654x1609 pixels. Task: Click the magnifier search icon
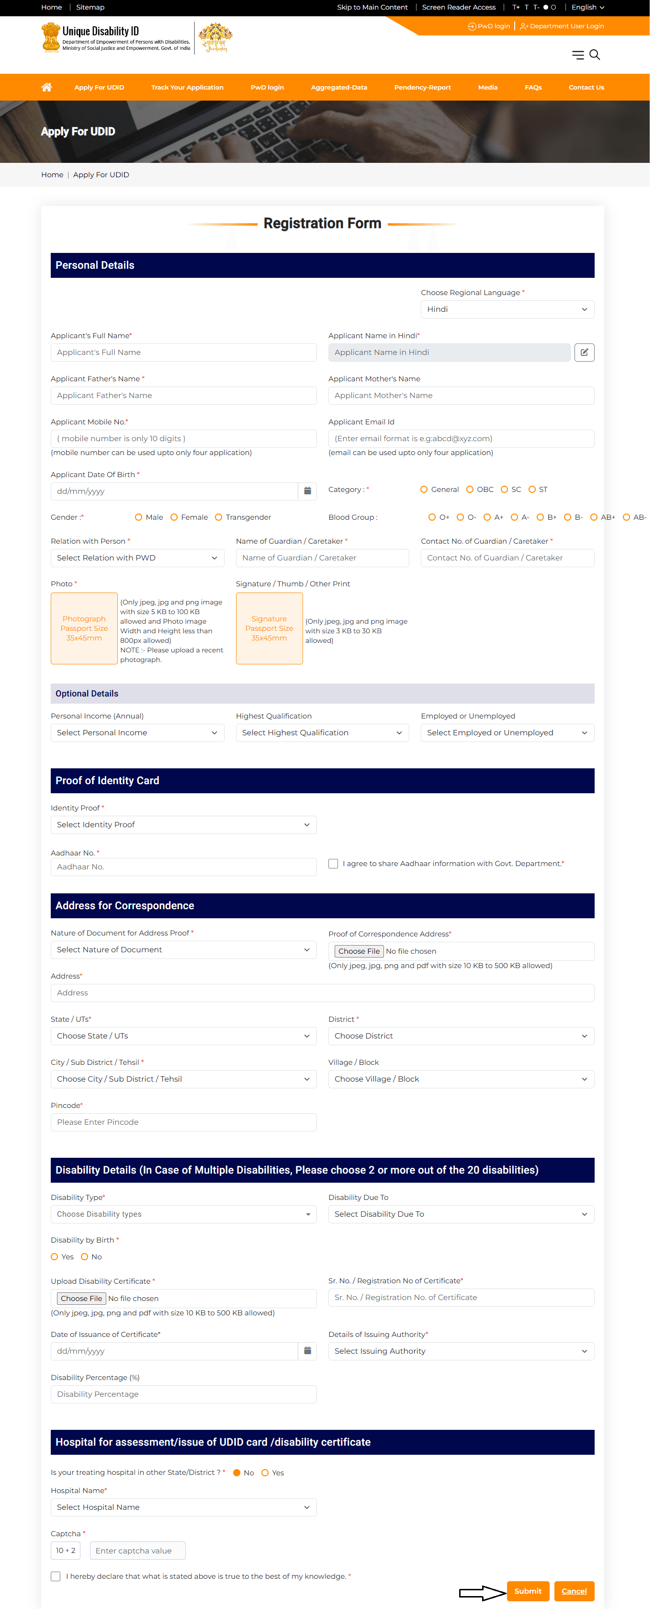[595, 55]
